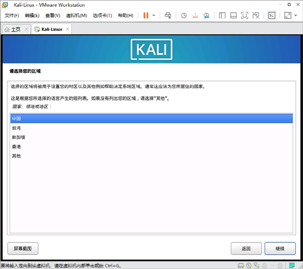Close the Kali-Linux tab
The height and width of the screenshot is (269, 303).
tap(67, 29)
